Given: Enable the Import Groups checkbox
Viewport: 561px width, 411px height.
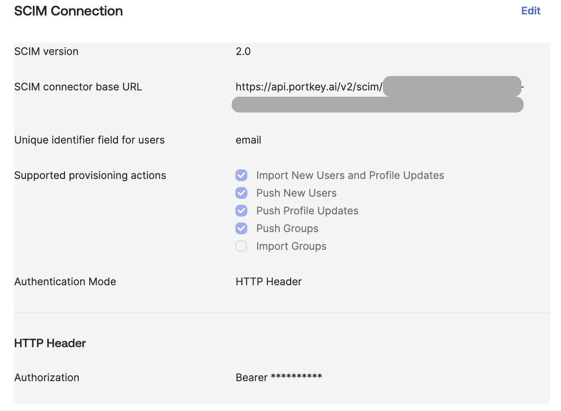Looking at the screenshot, I should click(241, 246).
